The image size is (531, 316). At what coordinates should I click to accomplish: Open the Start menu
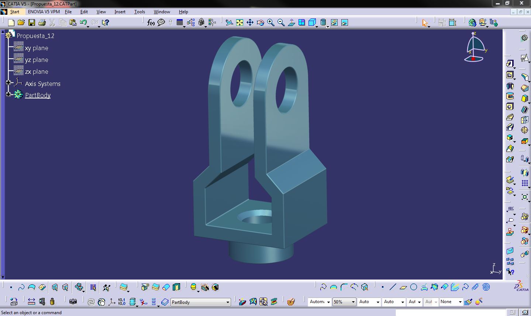(x=15, y=12)
